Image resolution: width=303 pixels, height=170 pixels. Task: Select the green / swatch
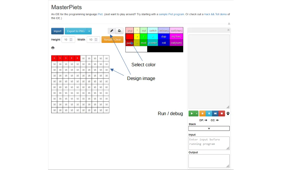(143, 37)
